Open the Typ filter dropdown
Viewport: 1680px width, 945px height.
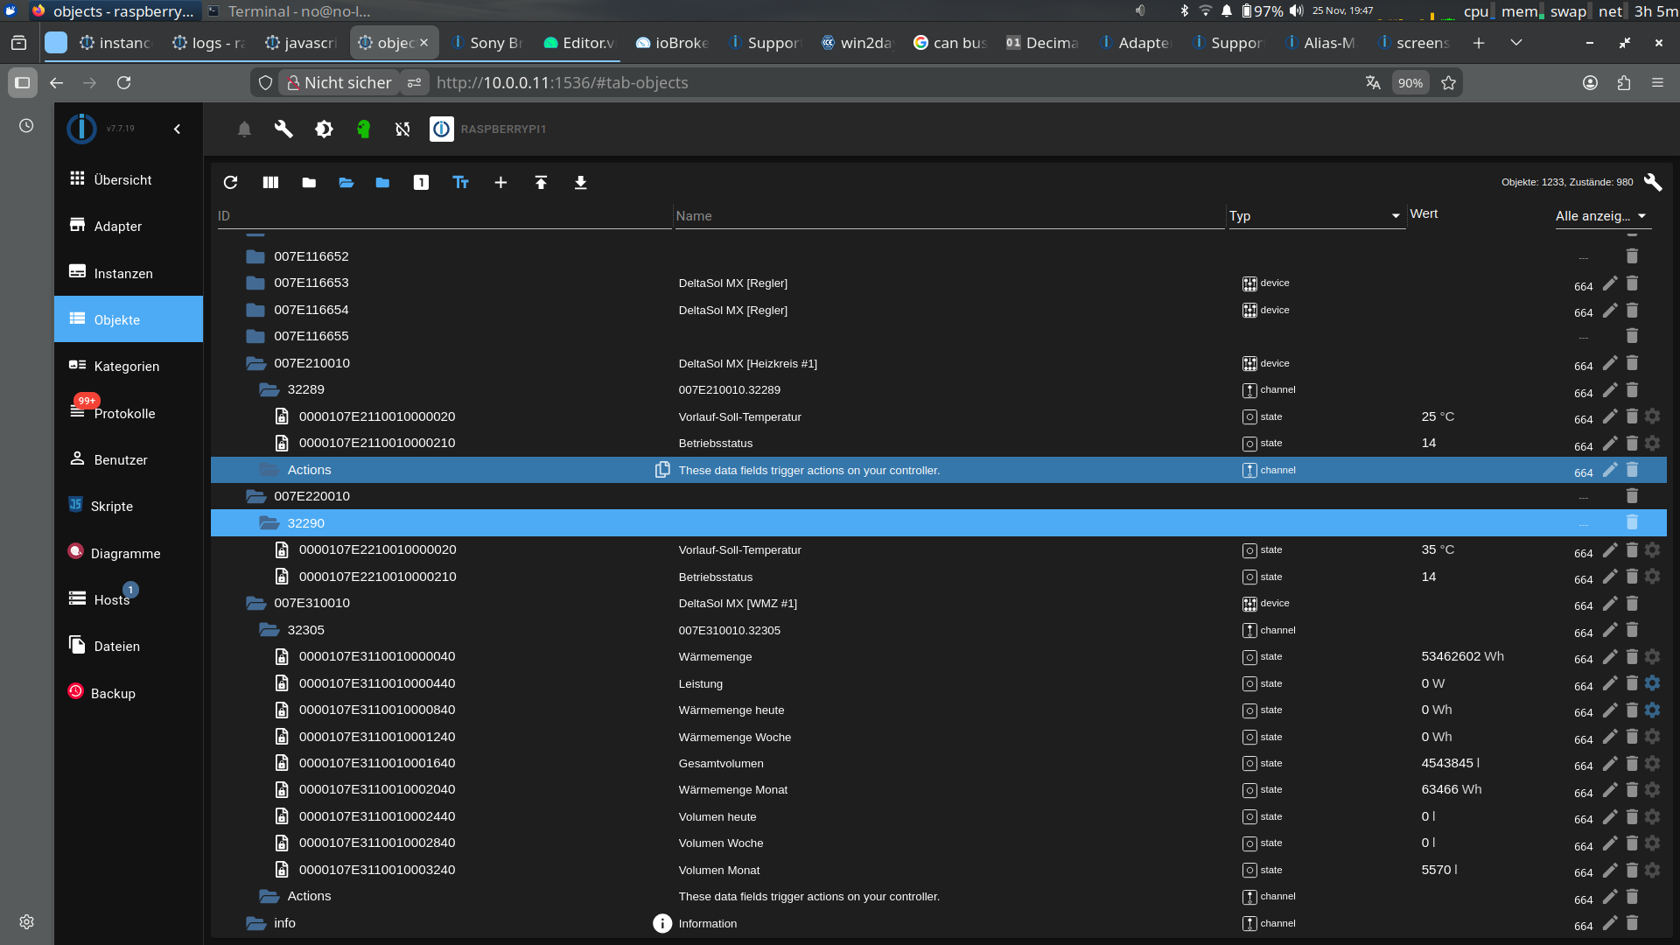coord(1314,216)
